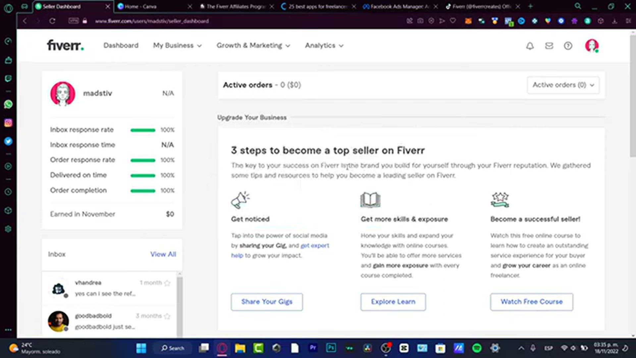Switch to 25 best apps for freelancers tab
Image resolution: width=636 pixels, height=358 pixels.
318,6
